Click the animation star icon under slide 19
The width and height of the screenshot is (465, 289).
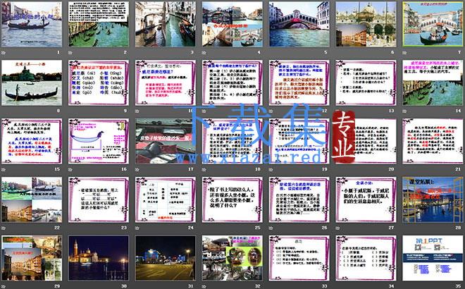(x=271, y=169)
